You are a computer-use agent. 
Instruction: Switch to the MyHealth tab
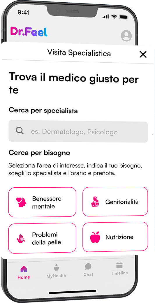pos(56,271)
